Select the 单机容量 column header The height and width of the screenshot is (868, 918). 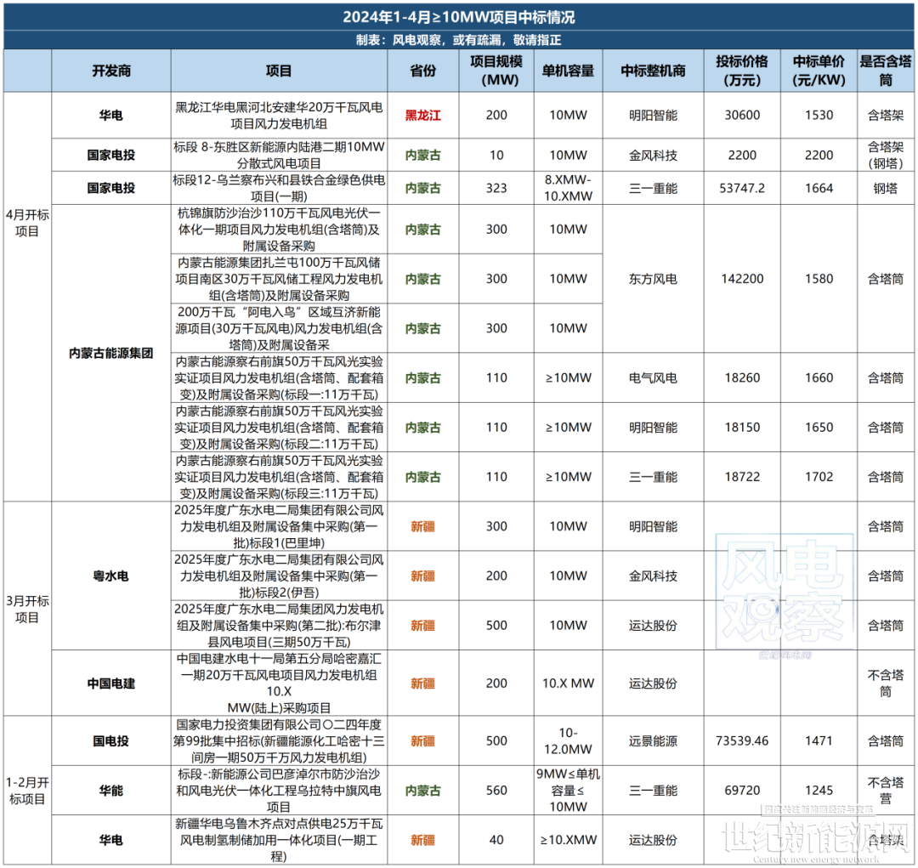coord(568,71)
